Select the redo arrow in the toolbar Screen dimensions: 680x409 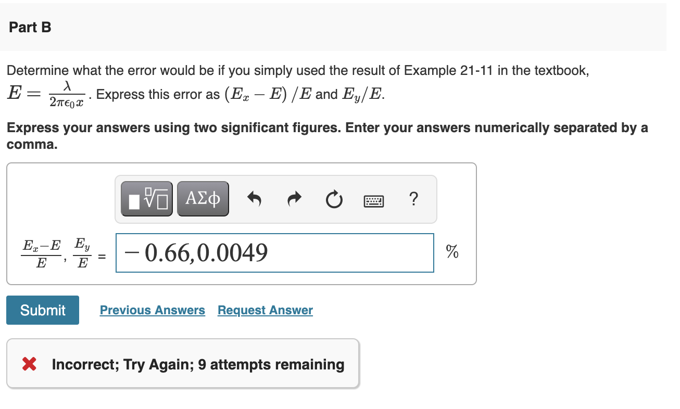point(294,198)
